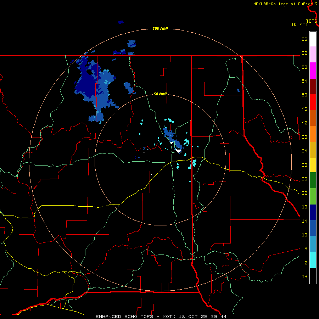This screenshot has width=319, height=319.
Task: Click the legend value 14
Action: pos(304,221)
